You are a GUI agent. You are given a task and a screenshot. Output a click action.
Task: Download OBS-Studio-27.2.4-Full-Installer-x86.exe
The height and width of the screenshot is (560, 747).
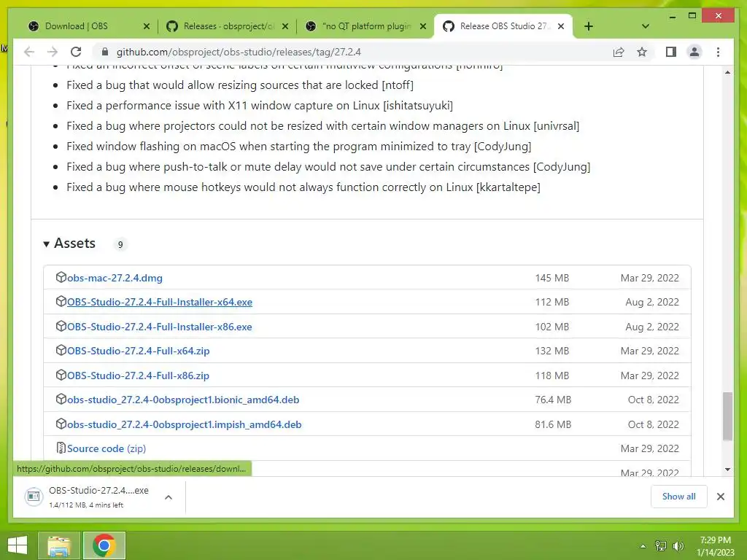pyautogui.click(x=160, y=327)
